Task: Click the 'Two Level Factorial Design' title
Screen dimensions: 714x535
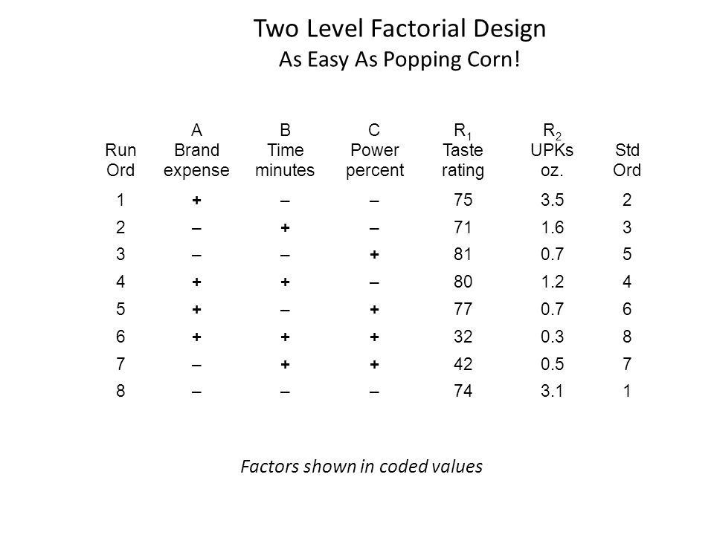Action: [x=399, y=28]
